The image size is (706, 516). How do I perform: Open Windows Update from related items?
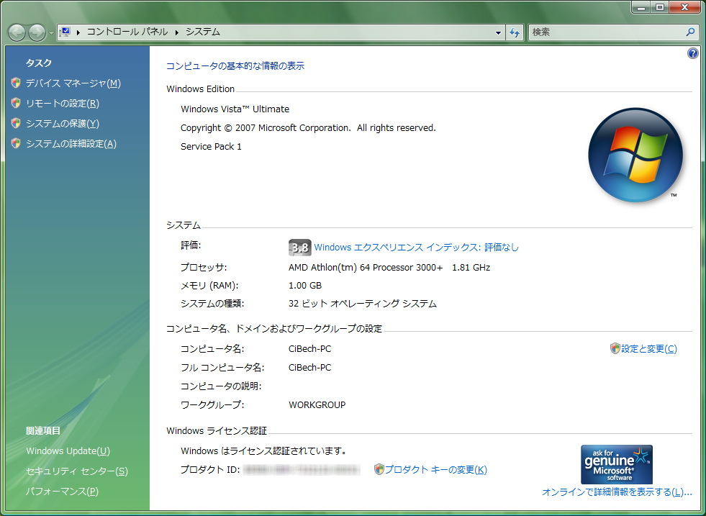tap(68, 451)
